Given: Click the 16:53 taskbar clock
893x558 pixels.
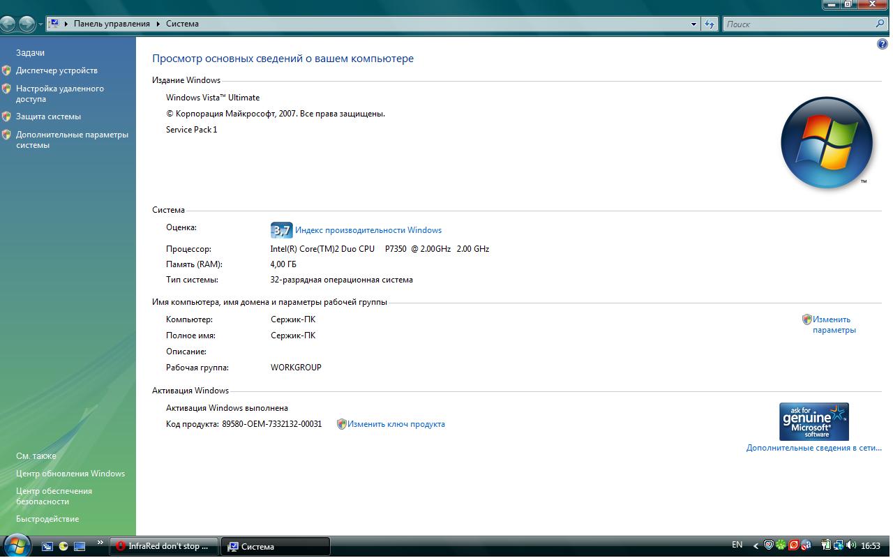Looking at the screenshot, I should tap(871, 546).
